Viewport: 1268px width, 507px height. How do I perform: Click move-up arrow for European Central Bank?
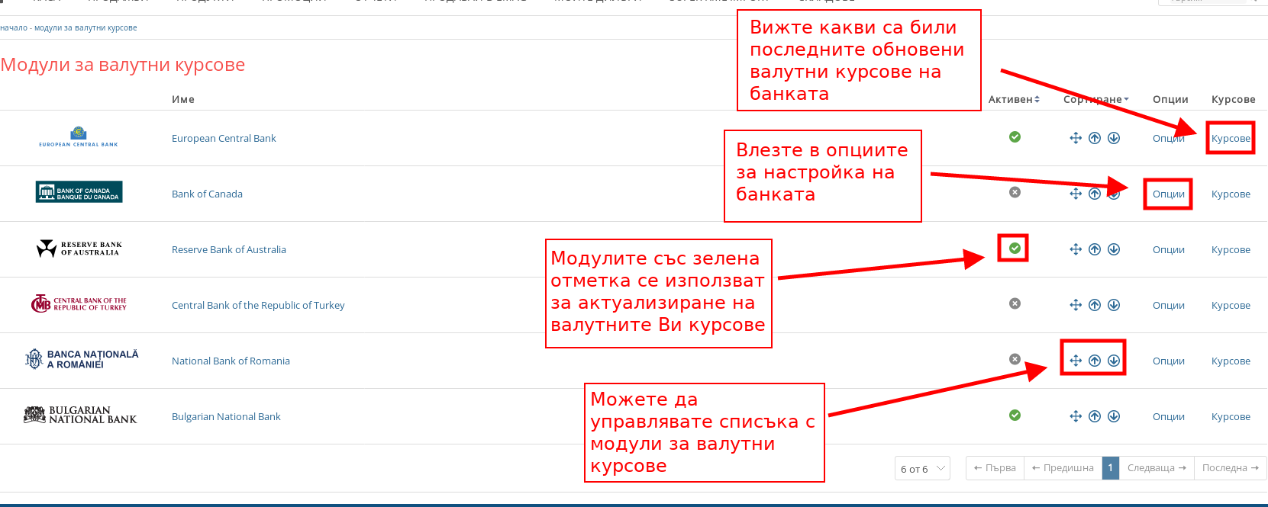coord(1095,138)
